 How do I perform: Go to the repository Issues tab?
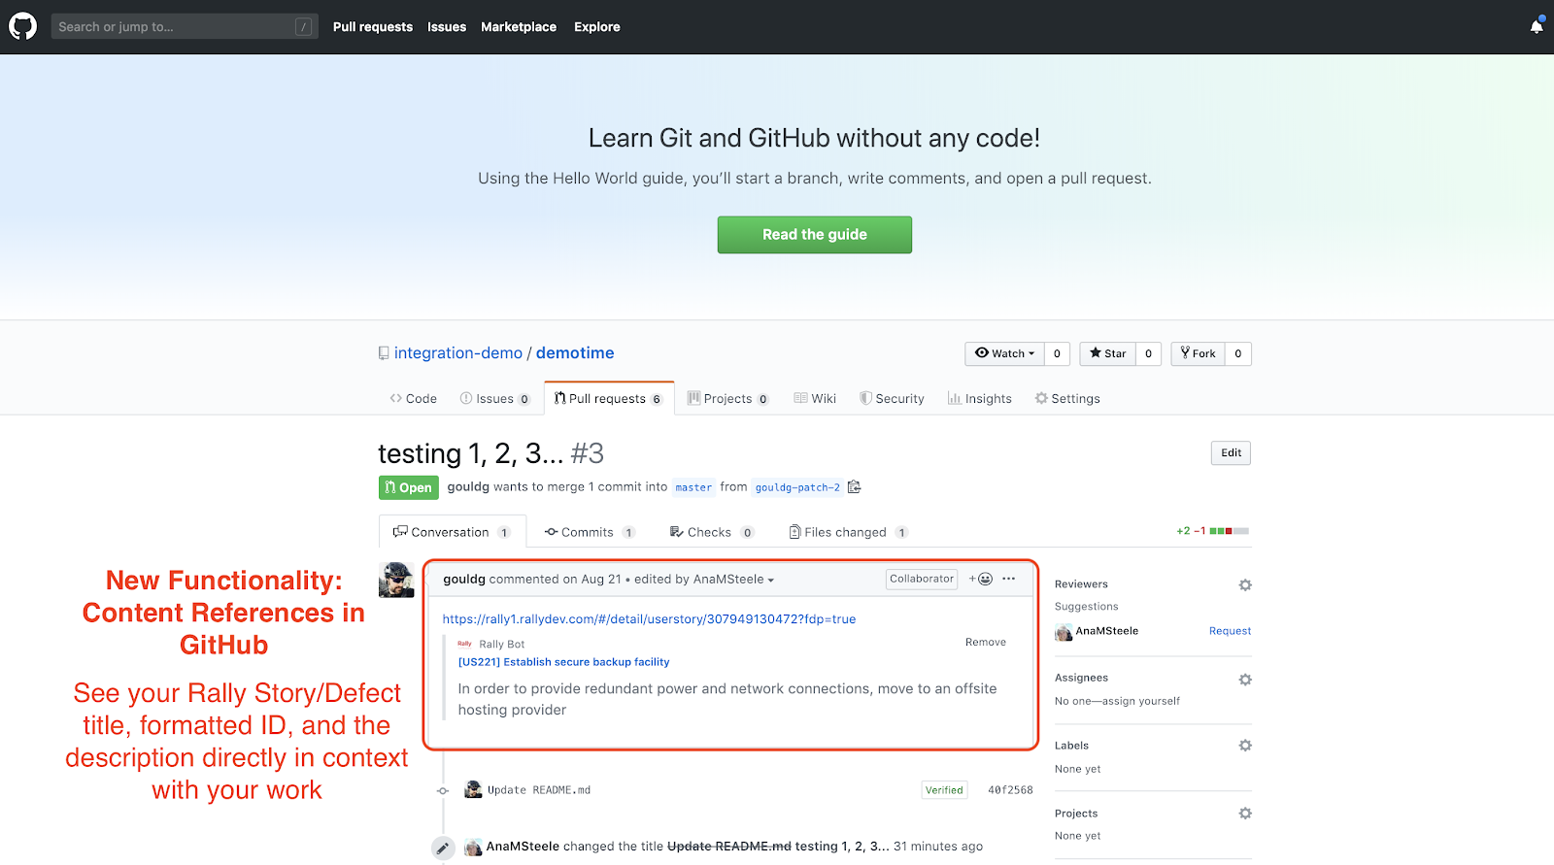pyautogui.click(x=494, y=399)
